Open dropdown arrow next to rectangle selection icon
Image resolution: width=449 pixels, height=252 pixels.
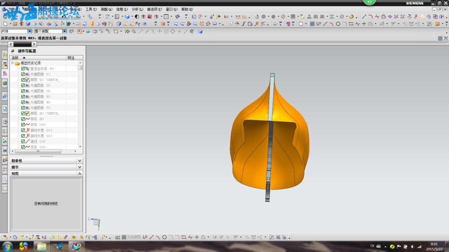coord(121,31)
